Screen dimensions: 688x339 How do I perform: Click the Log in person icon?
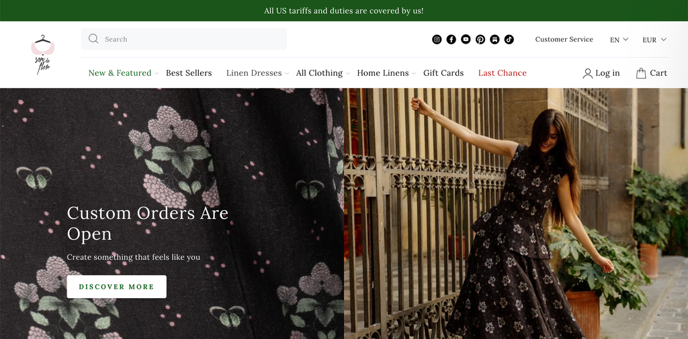pos(587,73)
